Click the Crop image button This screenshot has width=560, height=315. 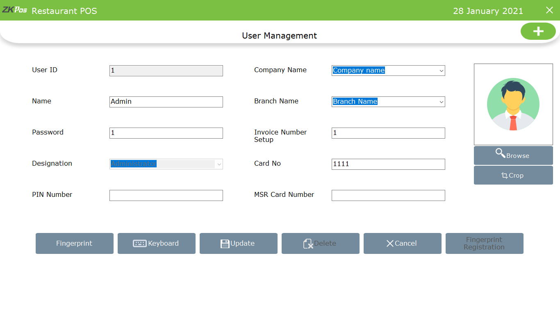513,175
